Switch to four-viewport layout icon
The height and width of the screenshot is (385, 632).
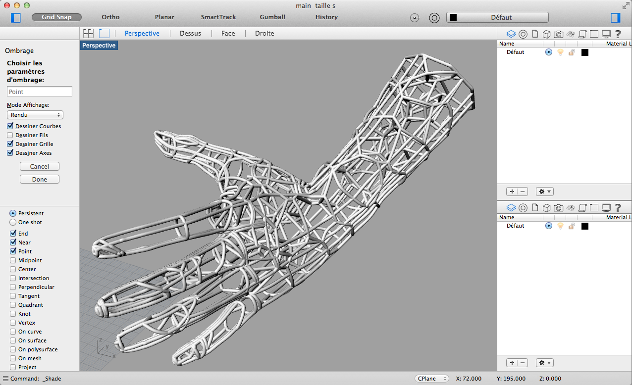pyautogui.click(x=89, y=33)
